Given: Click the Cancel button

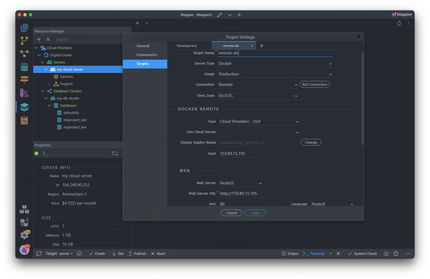Looking at the screenshot, I should [231, 213].
